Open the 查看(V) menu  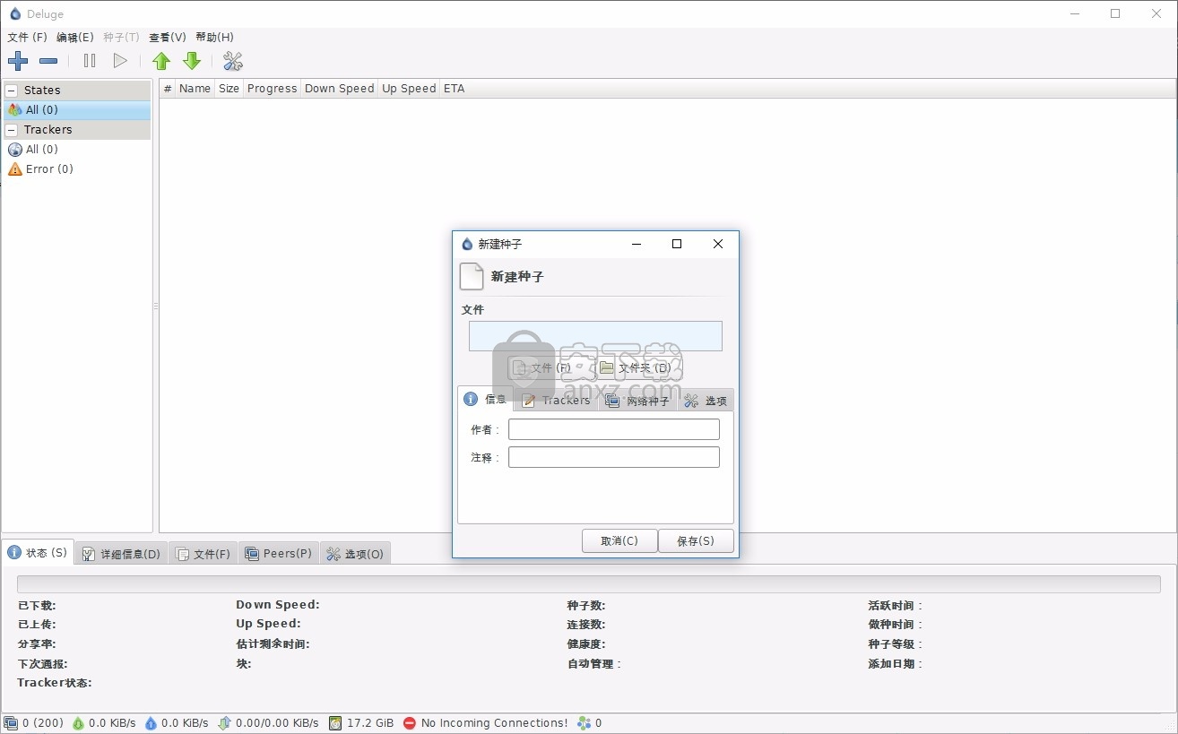click(168, 38)
